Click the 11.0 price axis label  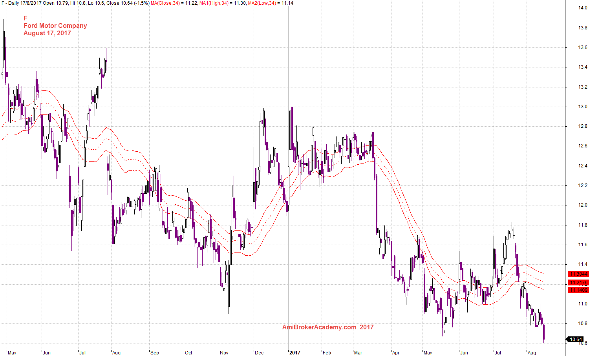[583, 304]
